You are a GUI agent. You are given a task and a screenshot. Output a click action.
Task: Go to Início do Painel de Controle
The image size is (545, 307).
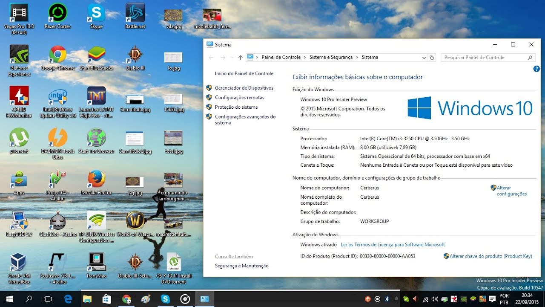point(244,74)
